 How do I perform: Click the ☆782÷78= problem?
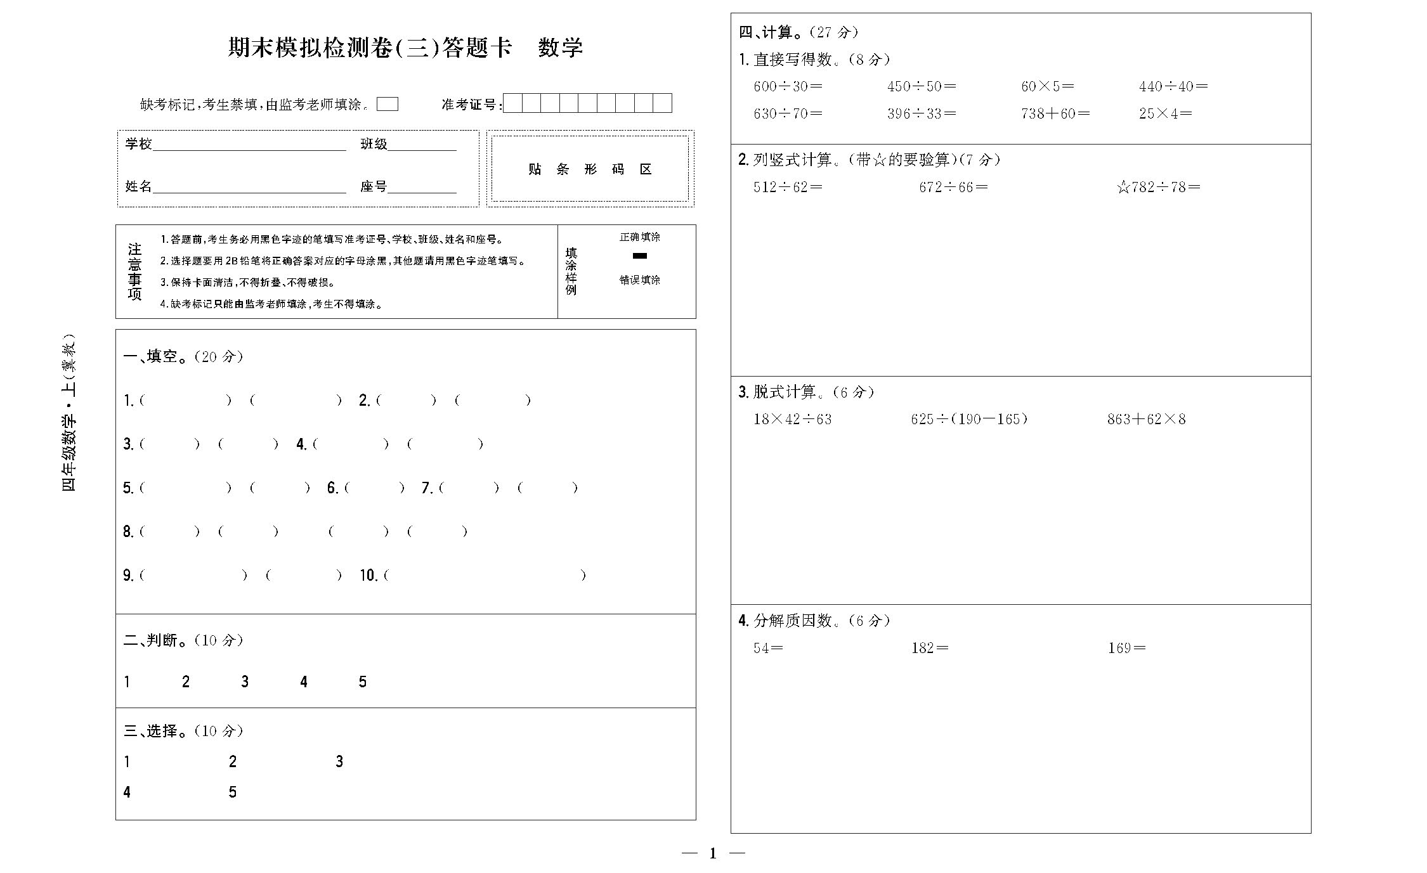point(1159,187)
